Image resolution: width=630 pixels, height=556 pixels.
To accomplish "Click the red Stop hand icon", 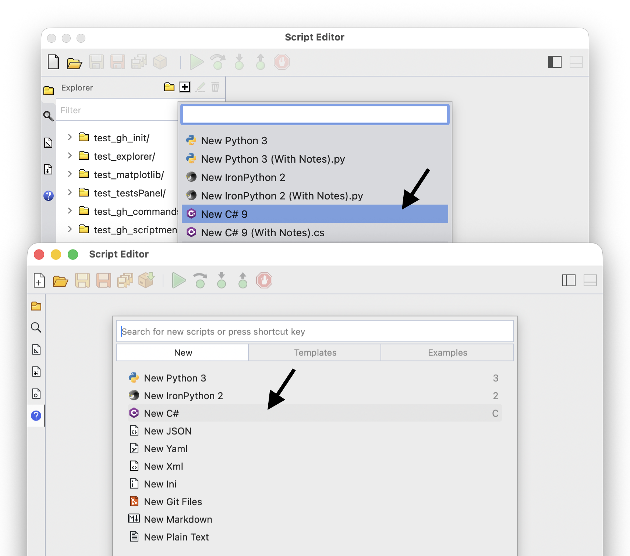I will point(264,280).
